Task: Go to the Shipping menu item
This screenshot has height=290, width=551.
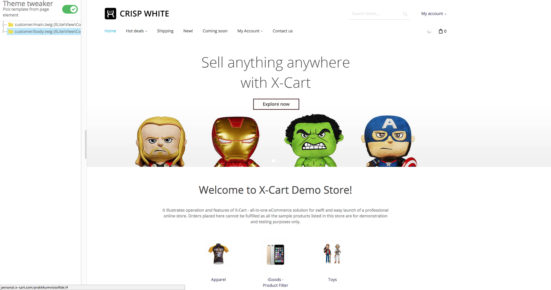Action: click(165, 31)
